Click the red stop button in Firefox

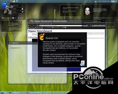[34, 26]
